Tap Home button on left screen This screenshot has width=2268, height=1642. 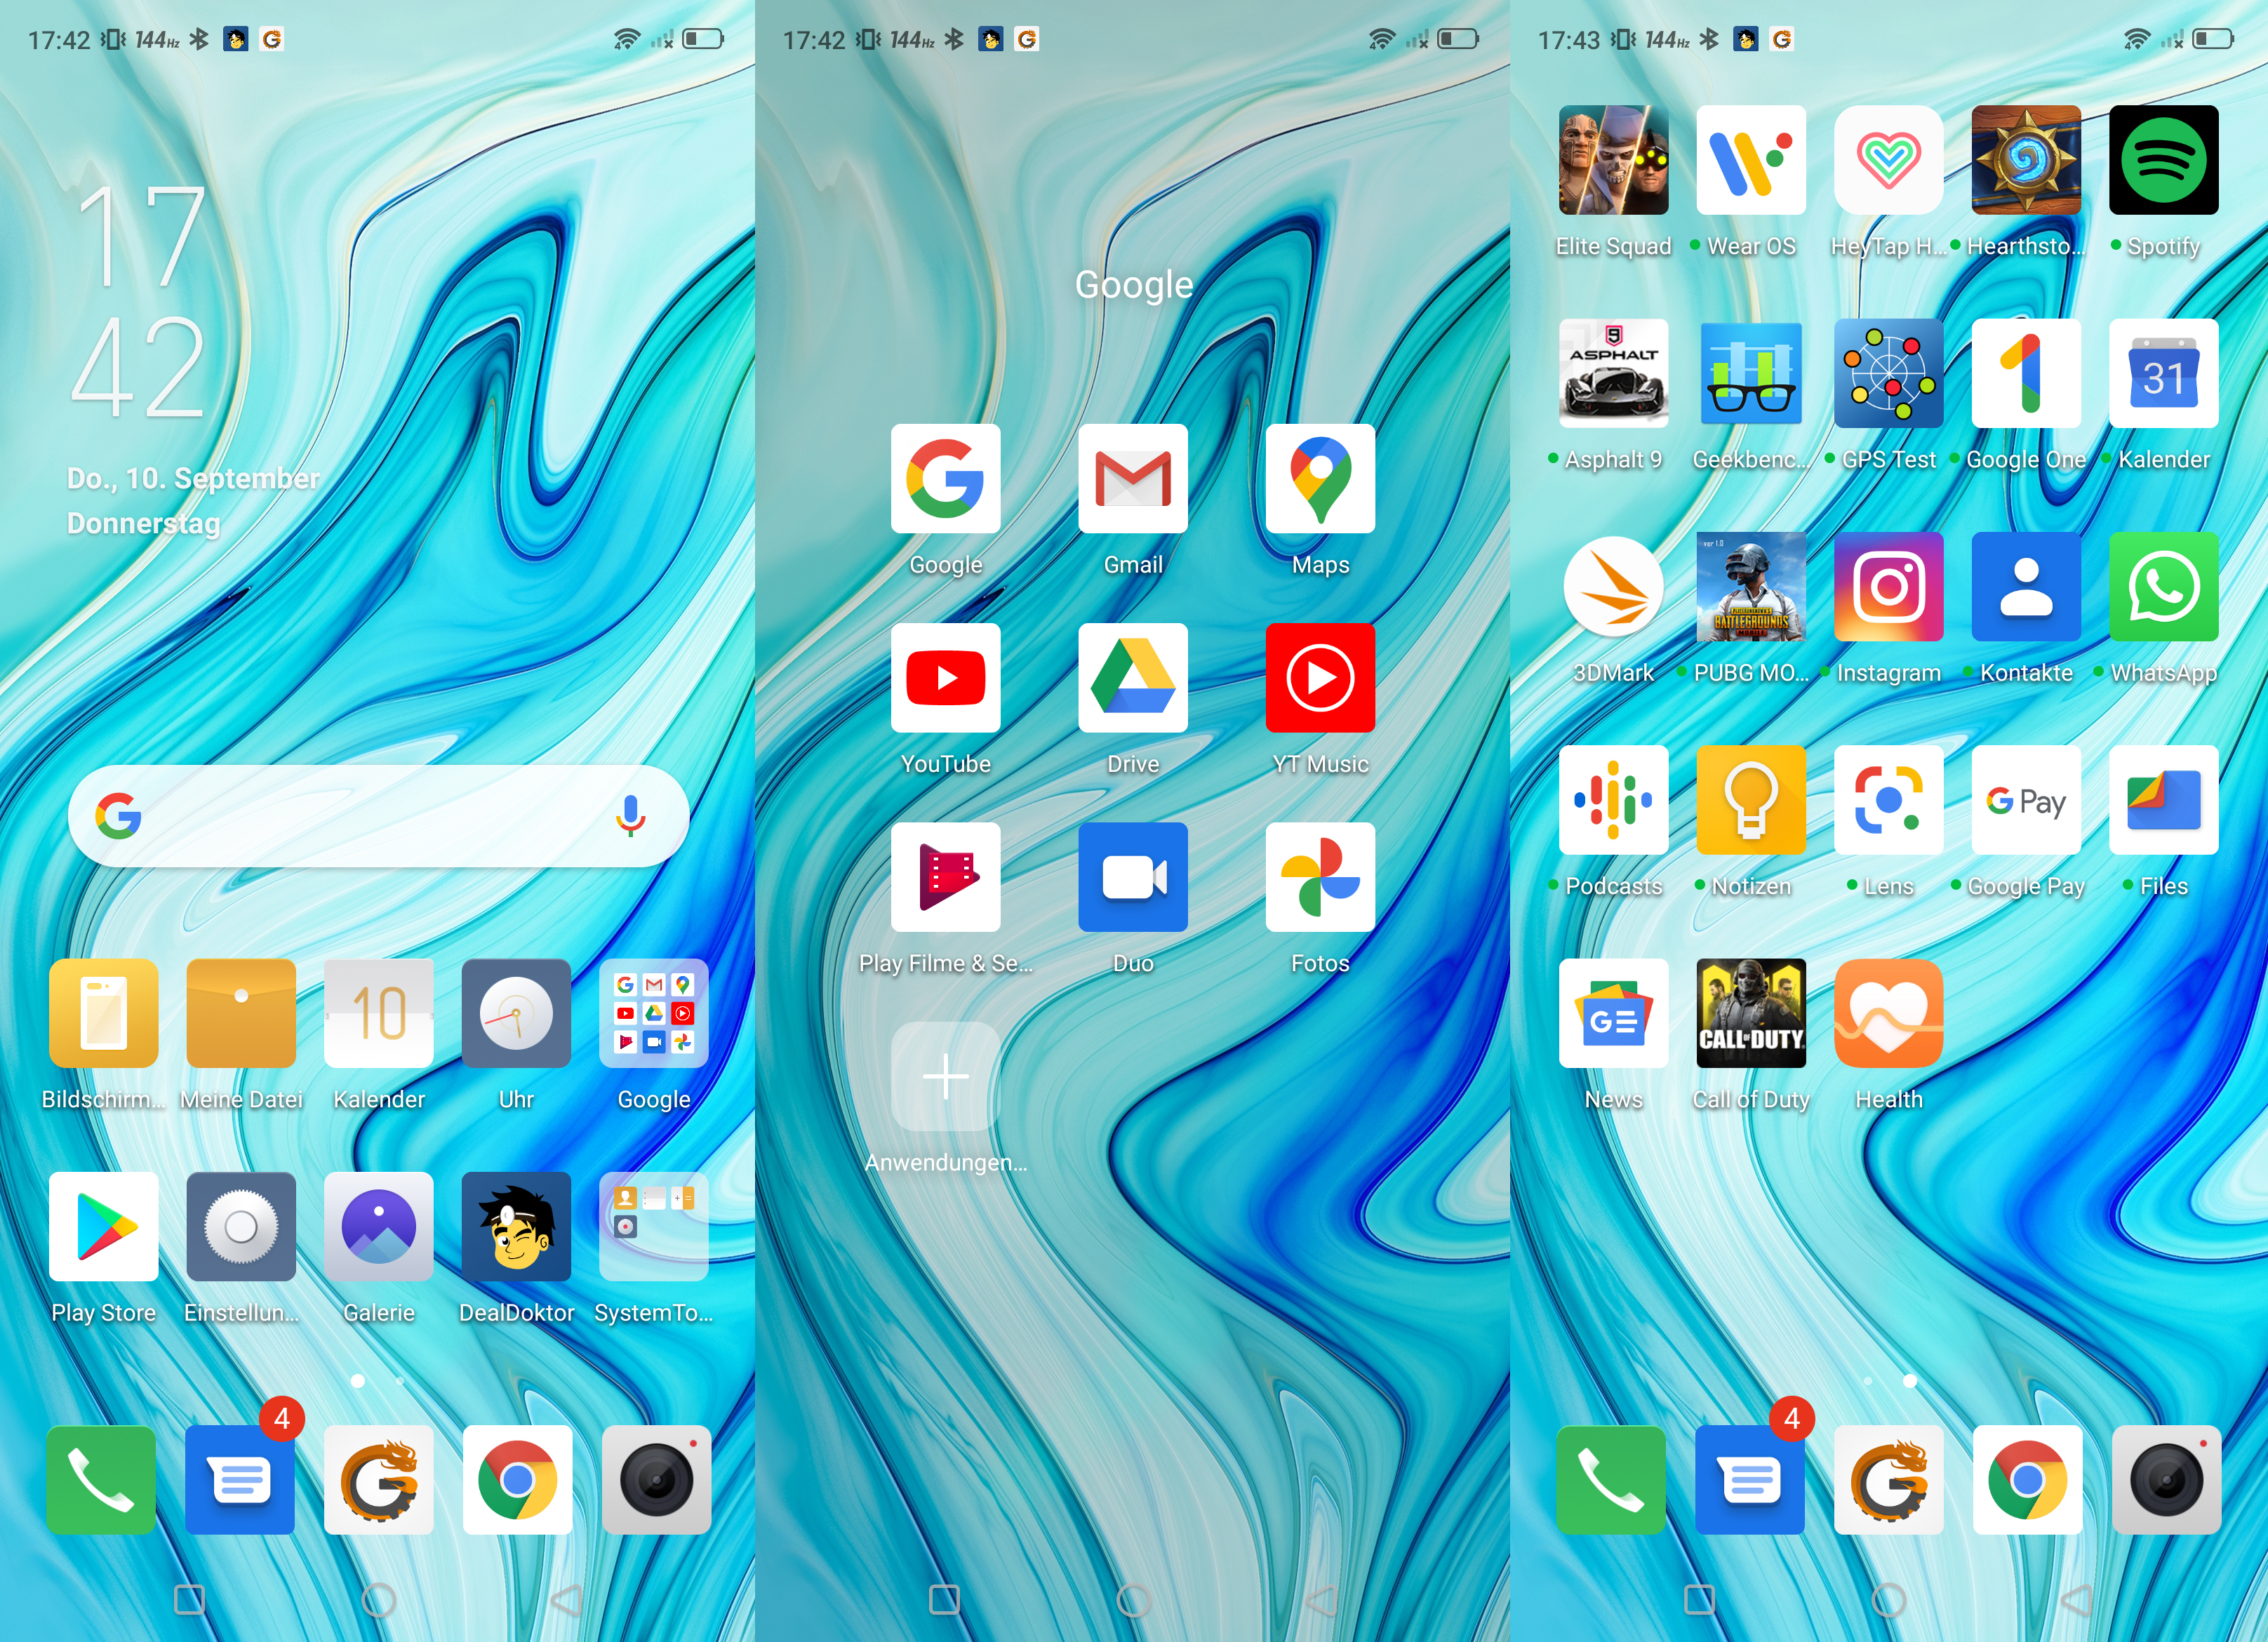point(378,1601)
